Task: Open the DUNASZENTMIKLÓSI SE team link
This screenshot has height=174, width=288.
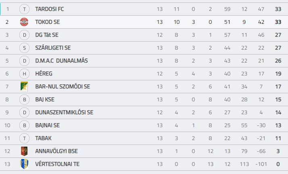Action: tap(64, 113)
